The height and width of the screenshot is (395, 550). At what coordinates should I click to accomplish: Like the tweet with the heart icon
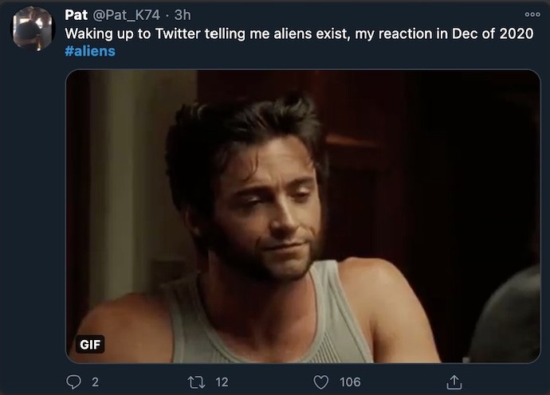(x=322, y=382)
